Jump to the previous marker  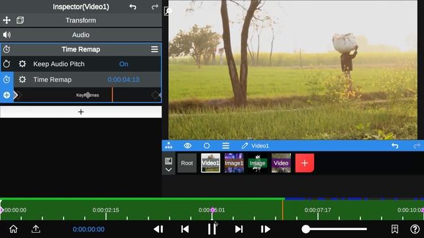point(185,229)
